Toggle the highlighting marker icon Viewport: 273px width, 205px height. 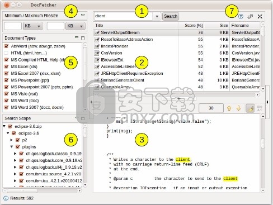coord(250,108)
